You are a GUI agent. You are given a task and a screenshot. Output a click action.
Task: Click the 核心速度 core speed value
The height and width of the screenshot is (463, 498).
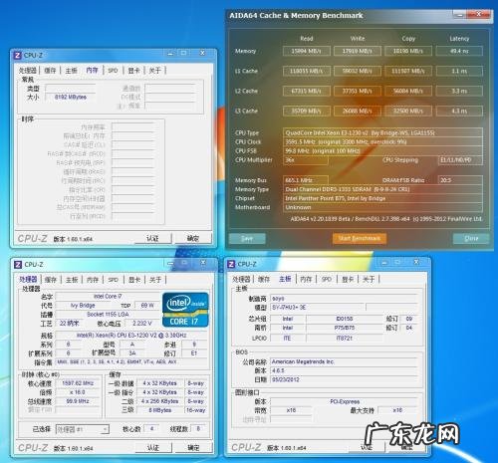pos(78,383)
